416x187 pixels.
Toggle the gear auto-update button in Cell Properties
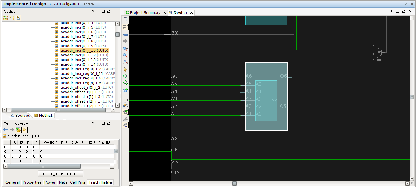coord(18,130)
